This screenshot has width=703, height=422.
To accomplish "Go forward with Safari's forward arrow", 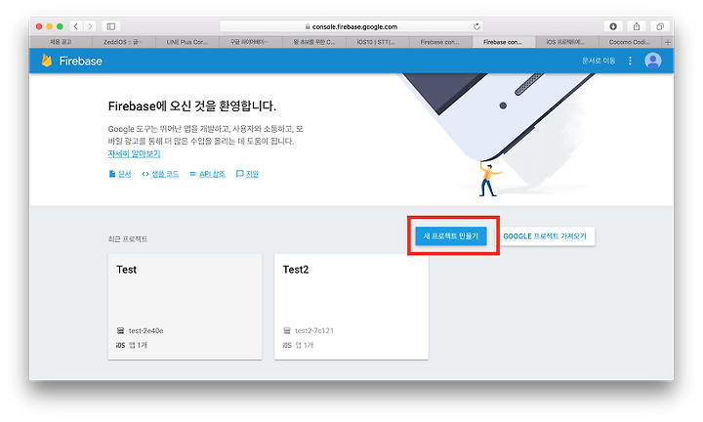I will (x=90, y=26).
